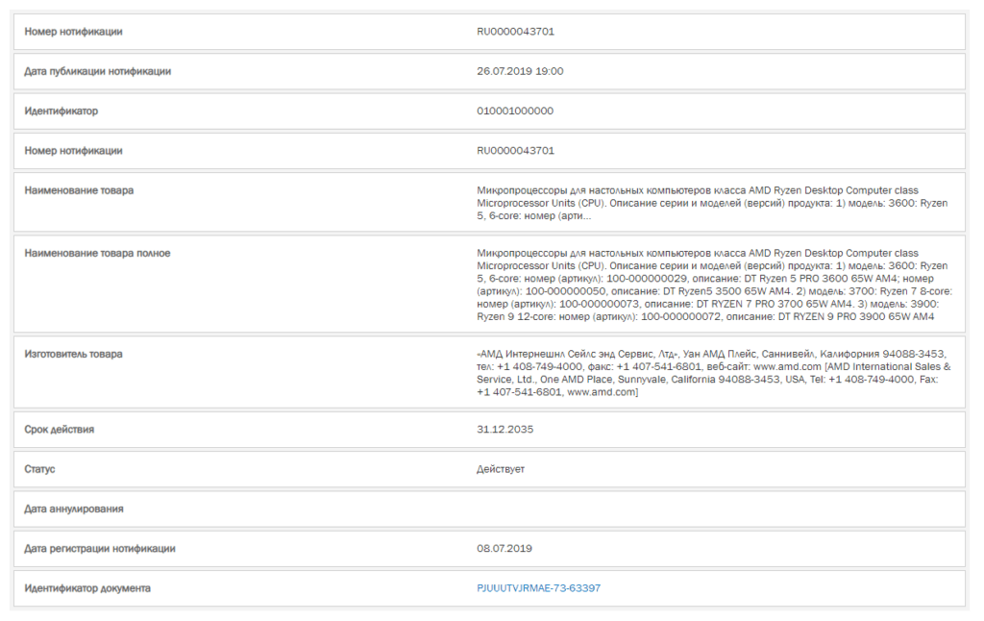
Task: Click the 'Изготовитель товара' row label
Action: tap(73, 354)
